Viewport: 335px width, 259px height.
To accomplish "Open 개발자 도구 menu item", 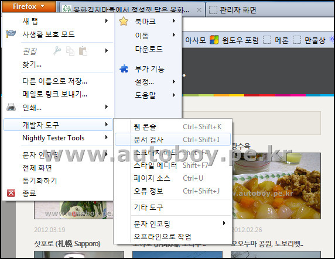I will pos(40,125).
